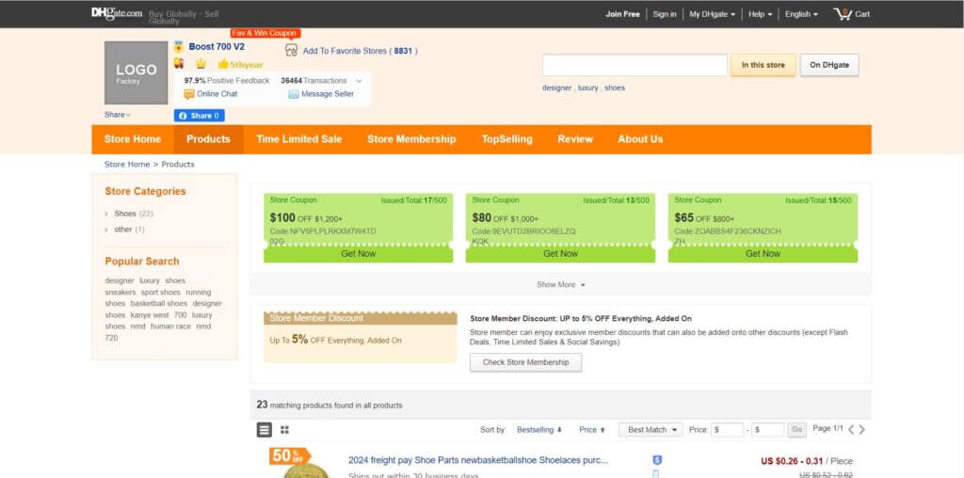Click Check Store Membership button
The image size is (964, 478).
coord(525,362)
